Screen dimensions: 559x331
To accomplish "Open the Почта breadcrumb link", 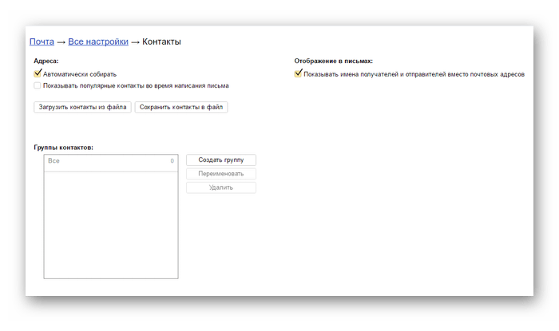I will (42, 41).
